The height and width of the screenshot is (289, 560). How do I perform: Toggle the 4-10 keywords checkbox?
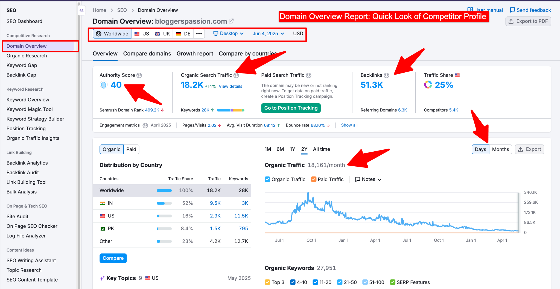tap(293, 282)
